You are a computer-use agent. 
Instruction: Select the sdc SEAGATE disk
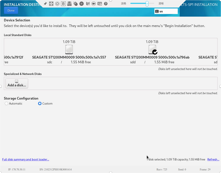[x=69, y=50]
